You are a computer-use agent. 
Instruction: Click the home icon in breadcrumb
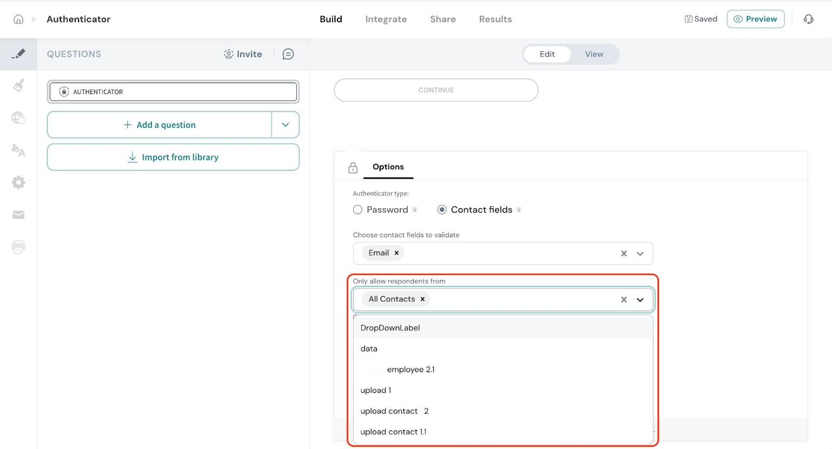[18, 19]
